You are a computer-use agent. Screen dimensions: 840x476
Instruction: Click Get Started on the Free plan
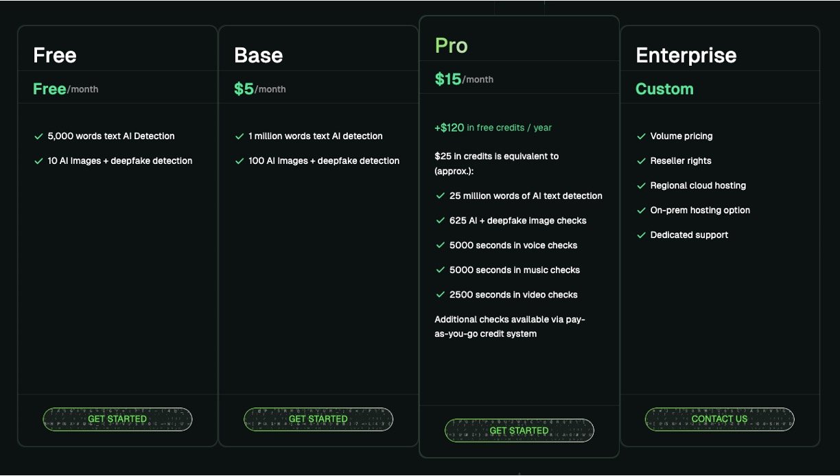[x=117, y=419]
